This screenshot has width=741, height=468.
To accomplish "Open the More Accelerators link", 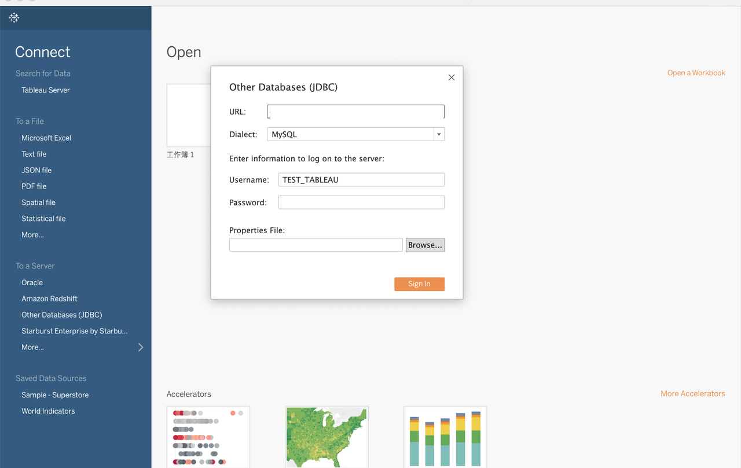I will 692,393.
